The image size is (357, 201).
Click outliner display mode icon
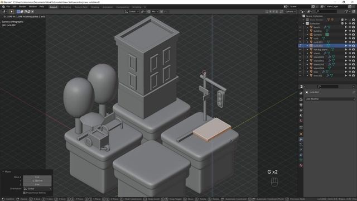tap(310, 11)
